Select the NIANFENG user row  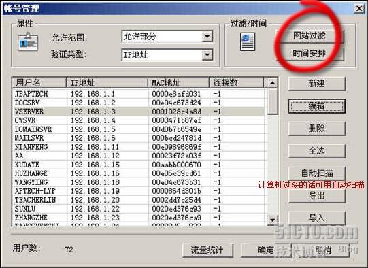139,147
